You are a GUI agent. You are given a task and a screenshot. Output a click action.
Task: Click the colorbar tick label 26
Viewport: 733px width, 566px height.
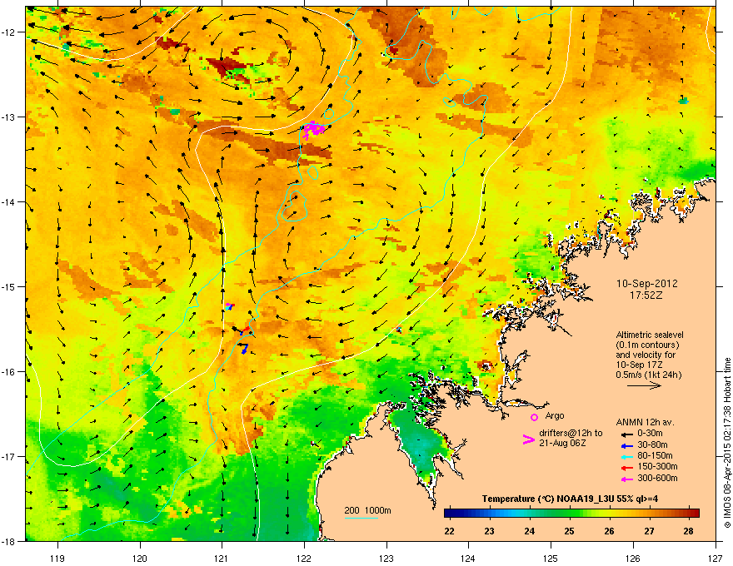tap(609, 531)
